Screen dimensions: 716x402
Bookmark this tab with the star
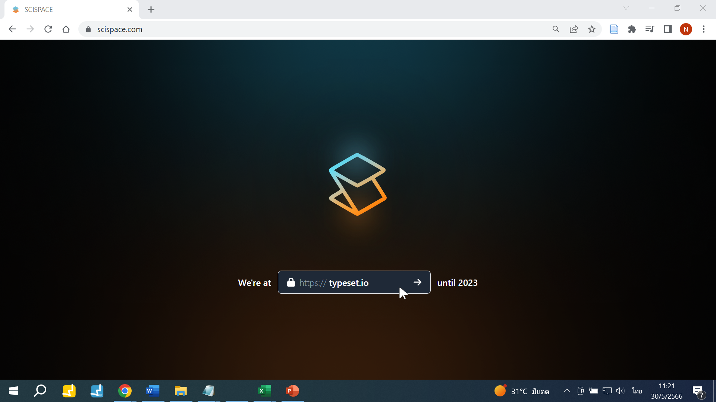pos(592,29)
